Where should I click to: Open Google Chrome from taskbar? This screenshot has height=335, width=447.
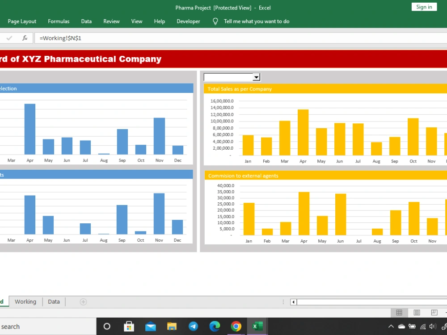tap(236, 326)
